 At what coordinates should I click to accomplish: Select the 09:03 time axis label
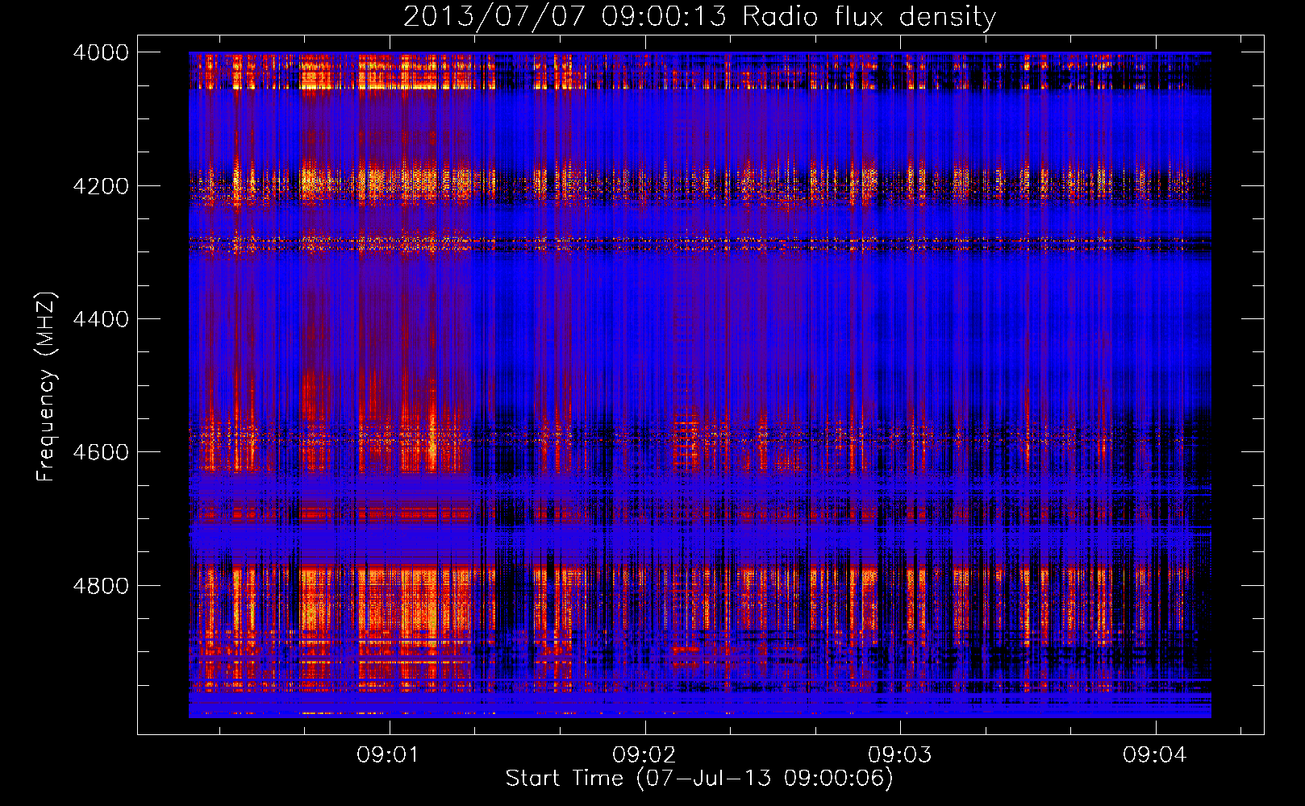900,754
